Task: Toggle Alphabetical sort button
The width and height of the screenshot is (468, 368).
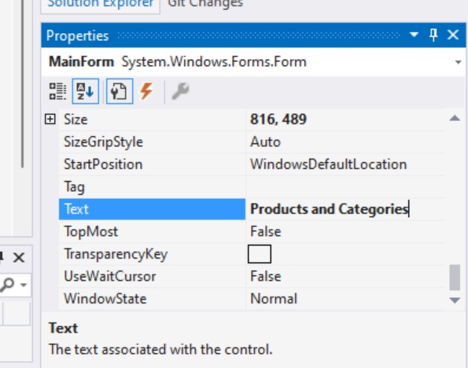Action: pyautogui.click(x=86, y=91)
